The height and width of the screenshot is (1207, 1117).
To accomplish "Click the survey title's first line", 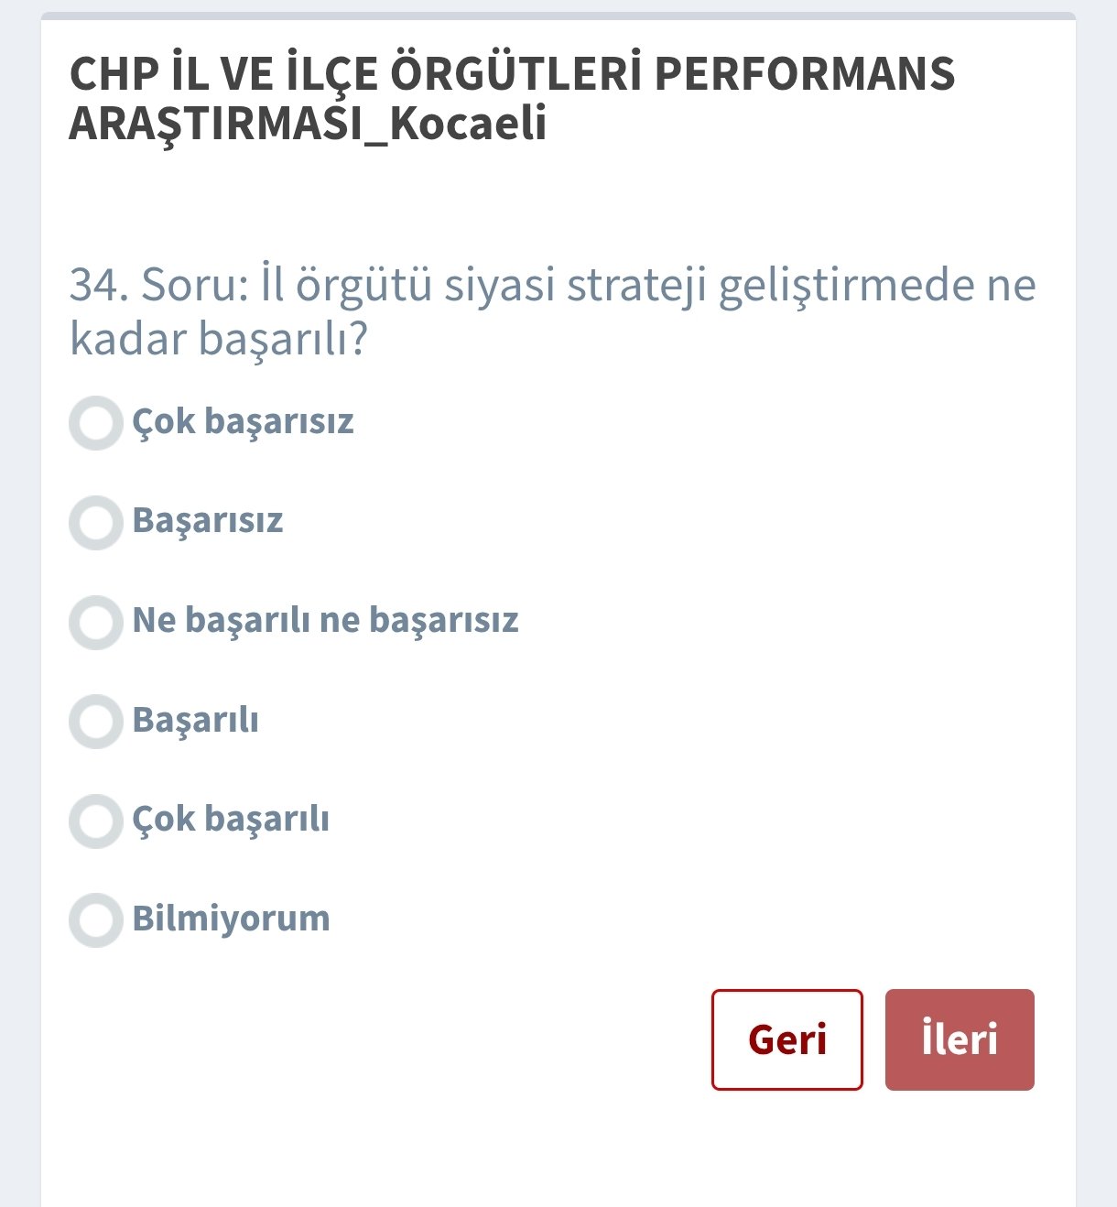I will (x=512, y=75).
